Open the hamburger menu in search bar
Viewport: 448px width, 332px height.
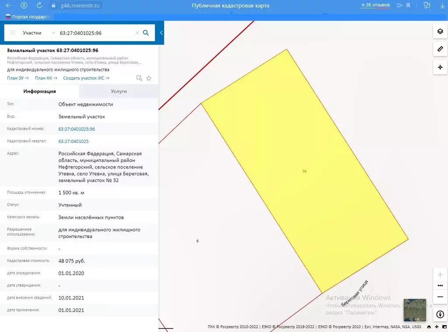[13, 33]
